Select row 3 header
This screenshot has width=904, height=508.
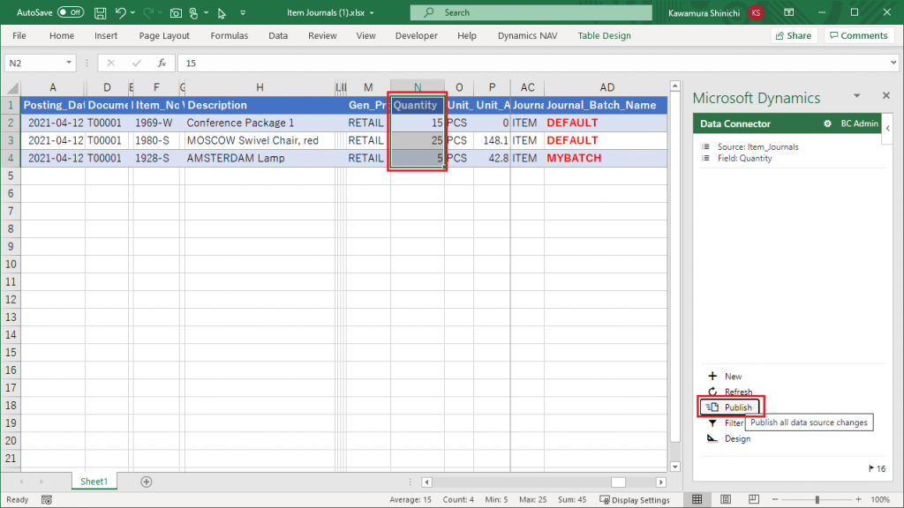[11, 140]
